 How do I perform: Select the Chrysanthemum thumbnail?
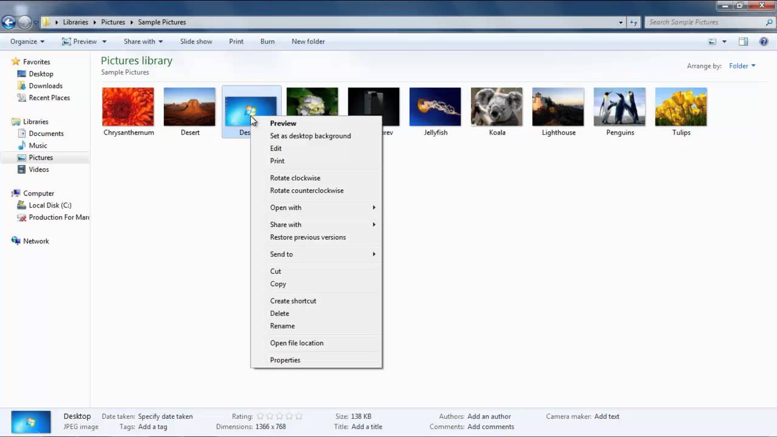[128, 107]
